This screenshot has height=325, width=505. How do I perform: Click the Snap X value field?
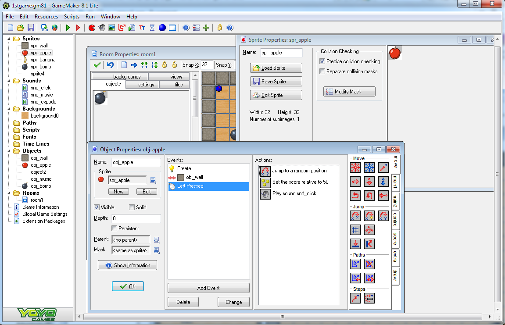coord(206,65)
